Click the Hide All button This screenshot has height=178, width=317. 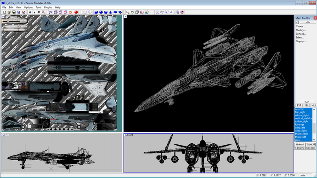[300, 144]
